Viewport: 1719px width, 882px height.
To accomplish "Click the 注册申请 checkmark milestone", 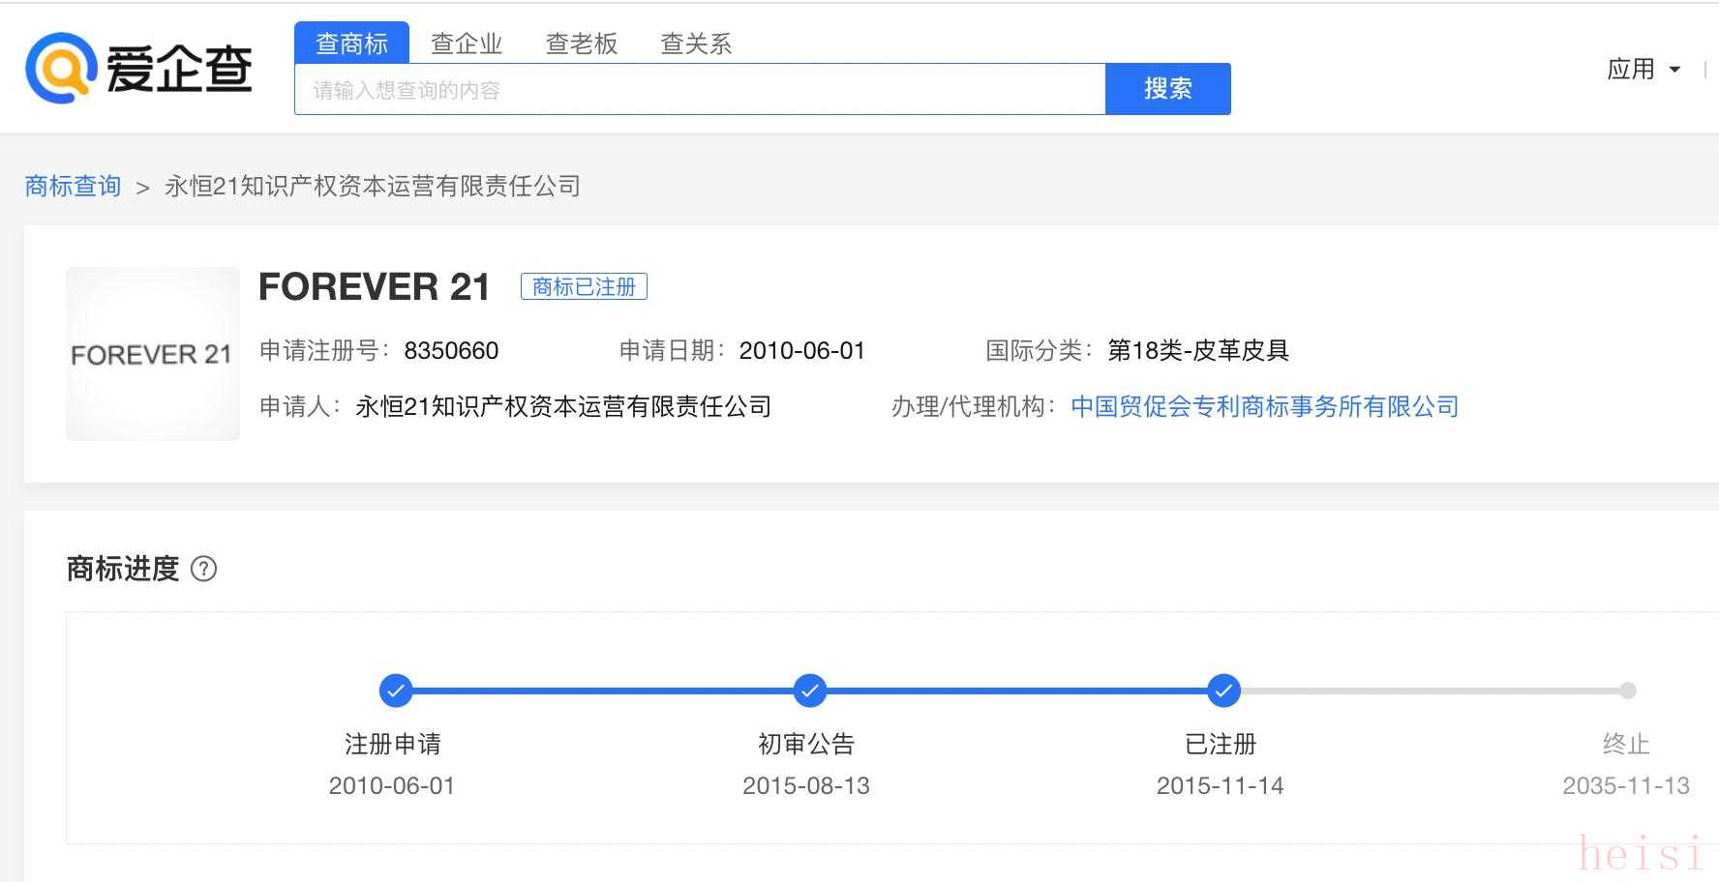I will point(396,691).
